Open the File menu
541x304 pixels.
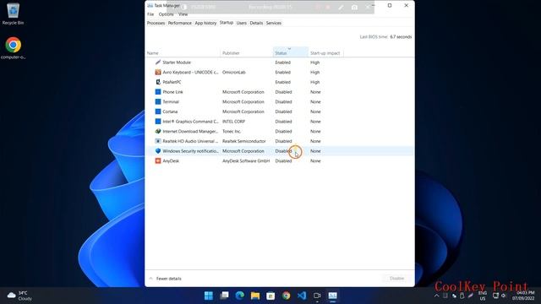pos(150,14)
